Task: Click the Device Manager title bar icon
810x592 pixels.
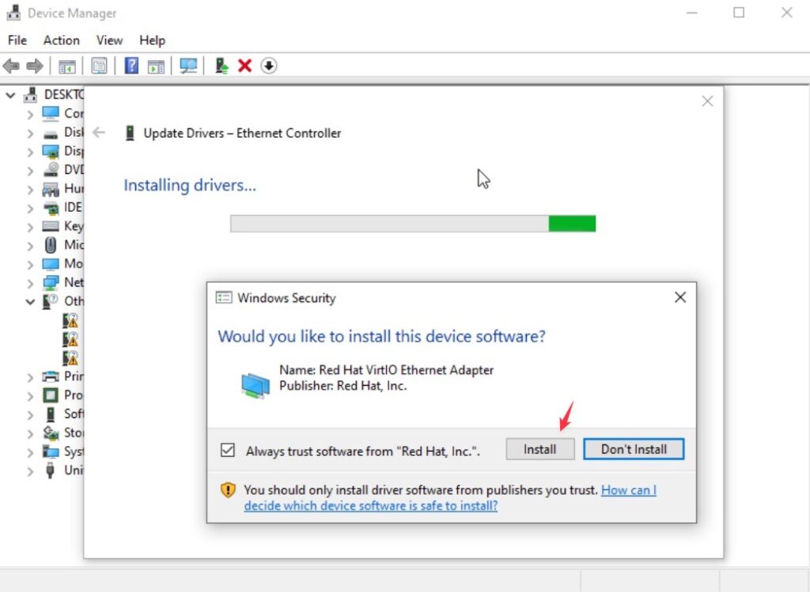Action: point(13,13)
